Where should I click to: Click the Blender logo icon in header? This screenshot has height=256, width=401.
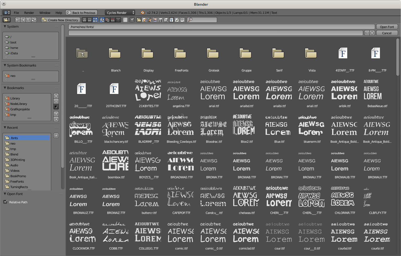(142, 13)
